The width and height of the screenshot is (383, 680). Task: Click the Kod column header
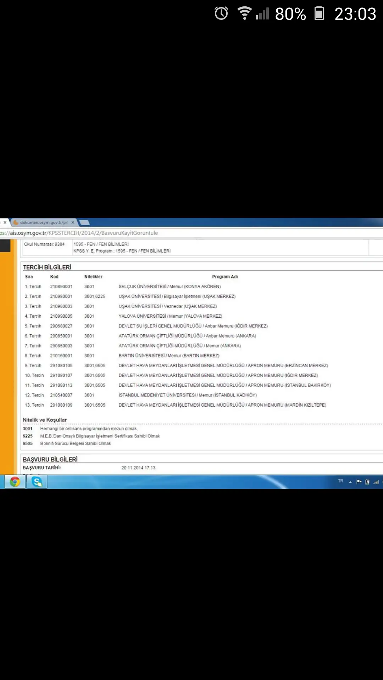click(54, 277)
